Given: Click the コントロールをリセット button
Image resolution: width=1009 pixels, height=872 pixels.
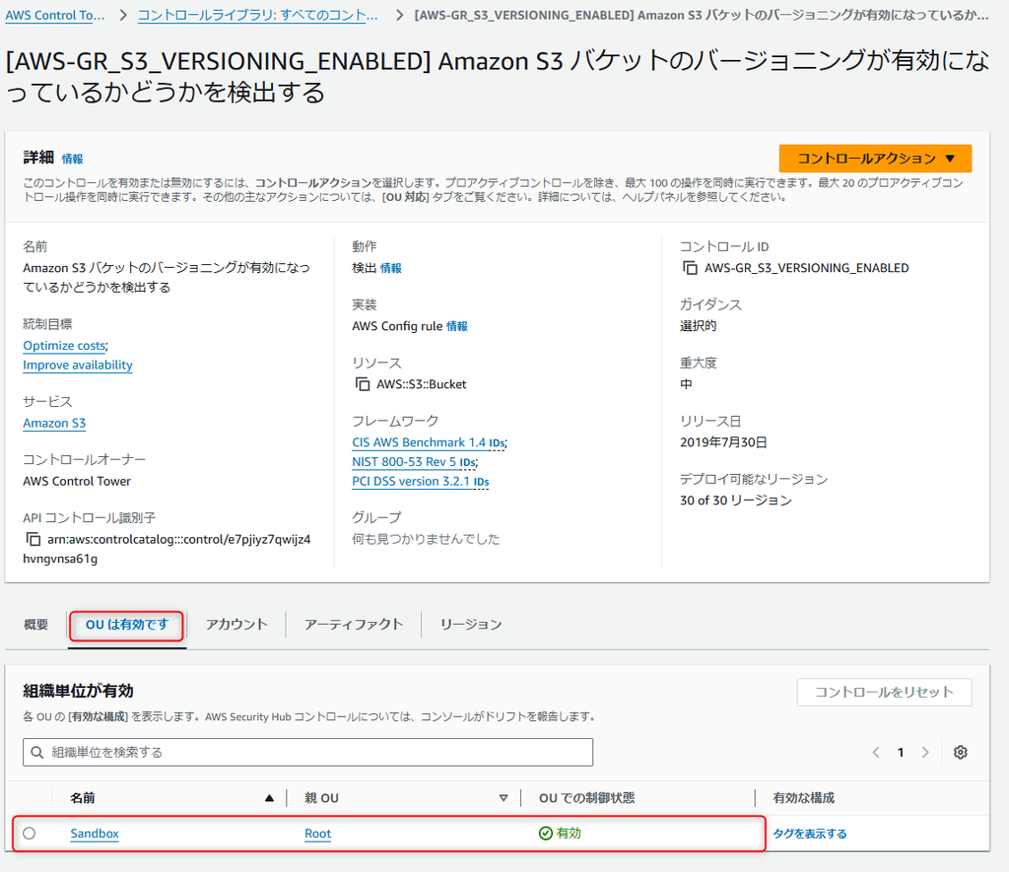Looking at the screenshot, I should (x=884, y=693).
